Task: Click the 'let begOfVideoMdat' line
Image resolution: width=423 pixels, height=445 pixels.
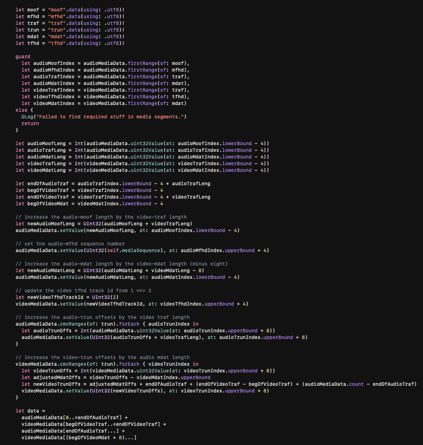Action: click(89, 204)
